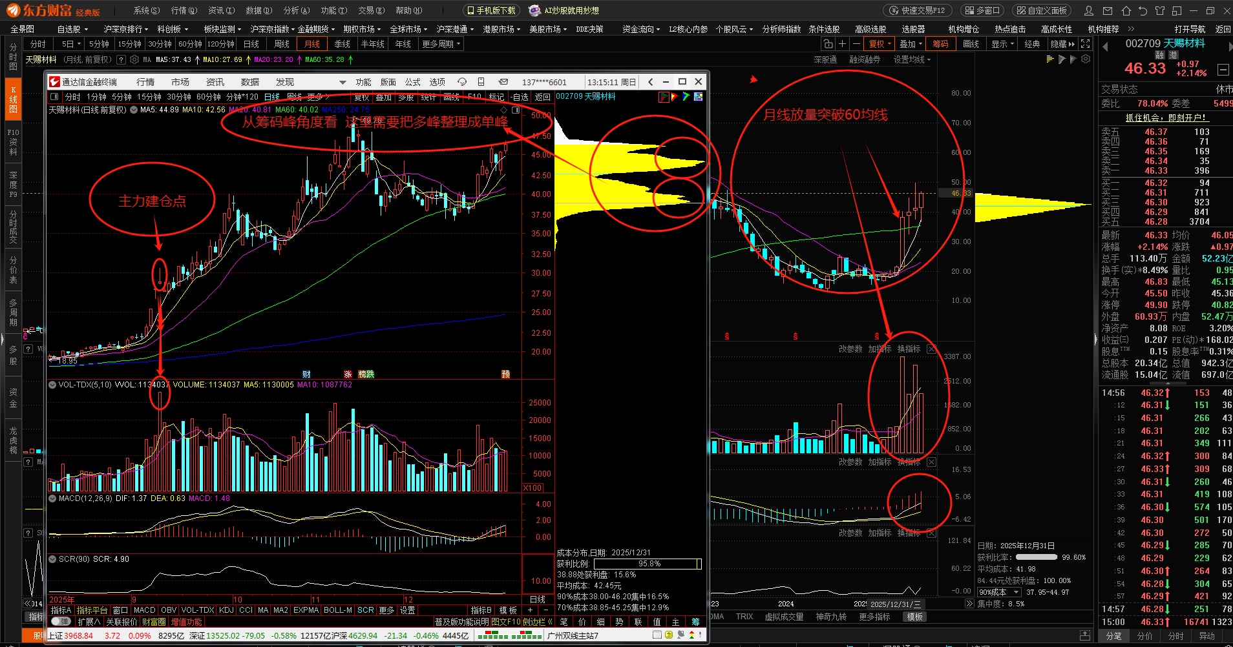The height and width of the screenshot is (647, 1233).
Task: Click the 抓住机会,即刻开户! link
Action: [x=1166, y=118]
